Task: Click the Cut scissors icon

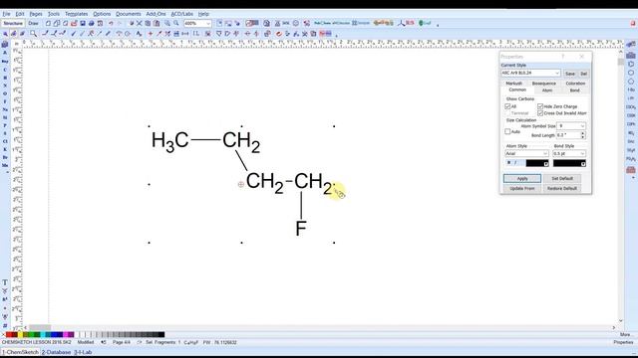Action: pos(140,24)
